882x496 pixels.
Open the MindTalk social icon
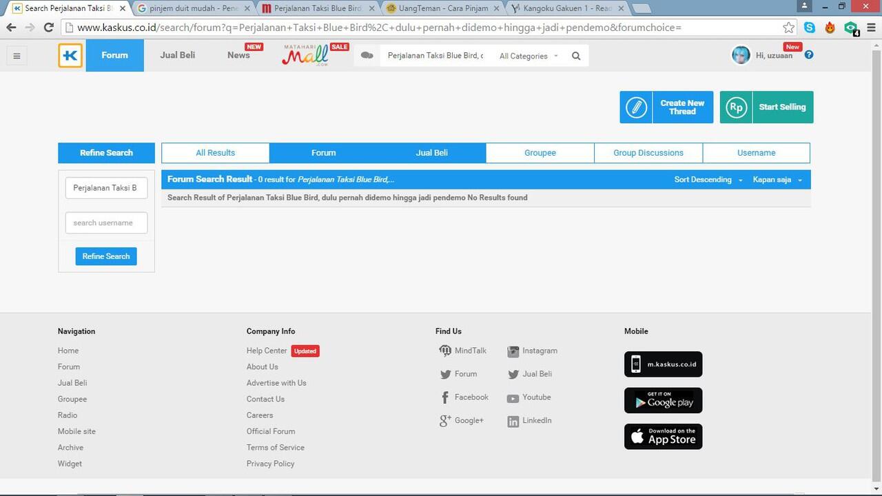[x=445, y=351]
